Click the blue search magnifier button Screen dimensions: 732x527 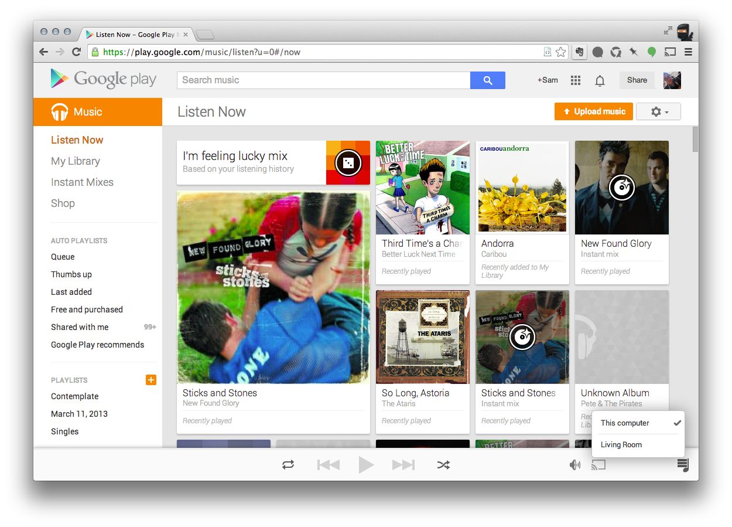[x=487, y=80]
